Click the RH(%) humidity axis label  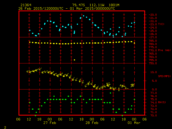pyautogui.click(x=162, y=102)
